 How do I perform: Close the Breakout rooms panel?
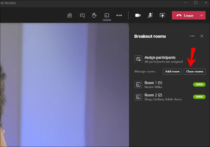pos(202,36)
